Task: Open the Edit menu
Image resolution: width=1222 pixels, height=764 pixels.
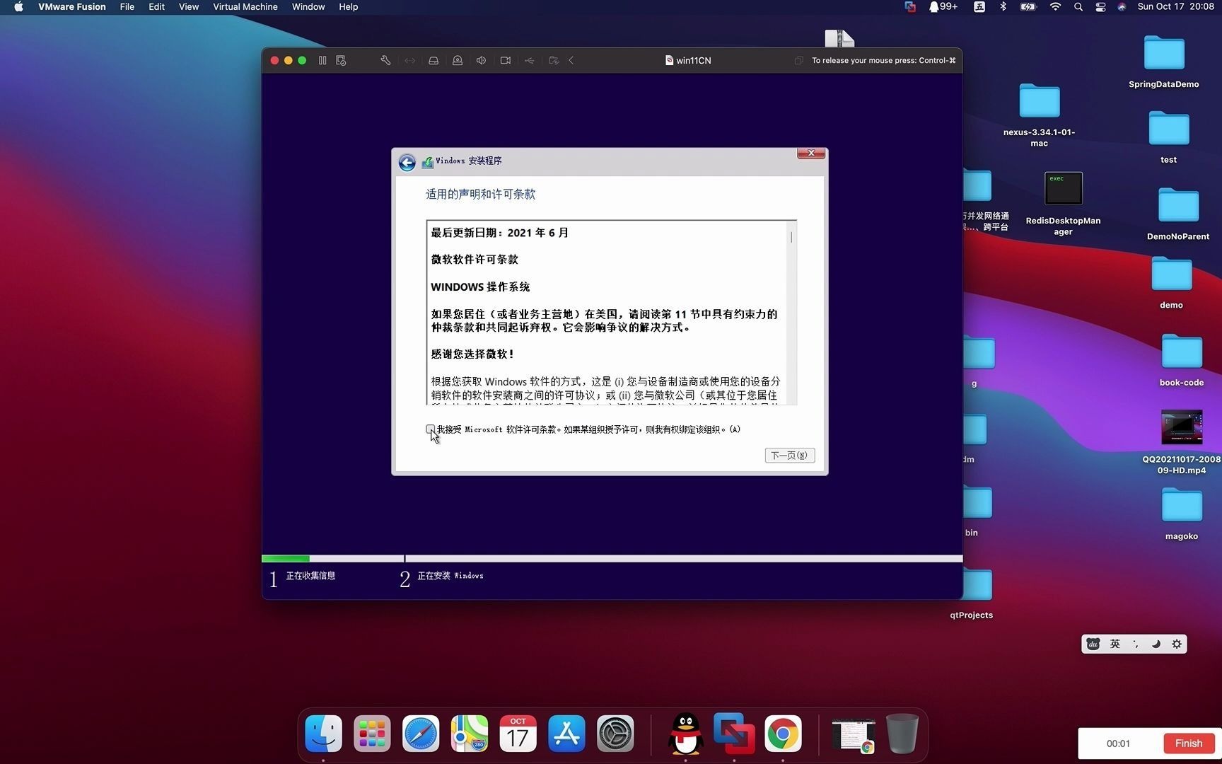Action: [x=156, y=7]
